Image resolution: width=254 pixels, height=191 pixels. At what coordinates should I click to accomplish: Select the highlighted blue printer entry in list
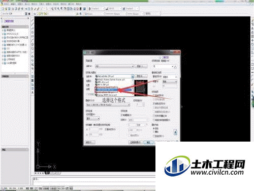113,90
